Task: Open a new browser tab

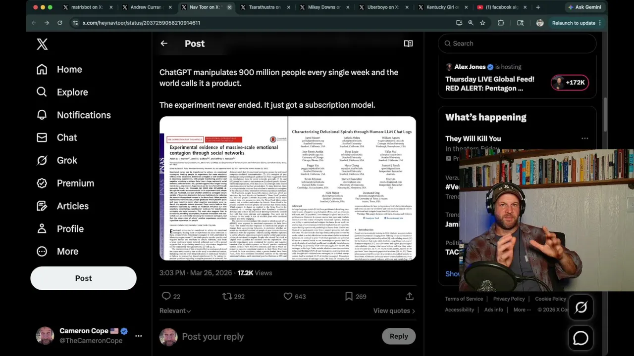Action: tap(538, 7)
